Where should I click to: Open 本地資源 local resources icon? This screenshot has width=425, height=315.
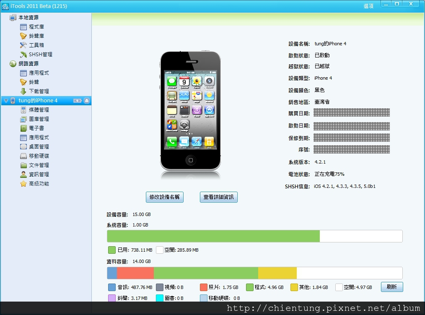point(13,18)
